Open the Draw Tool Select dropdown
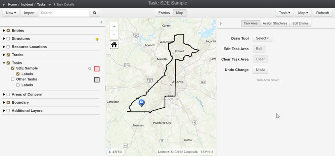 (x=262, y=38)
